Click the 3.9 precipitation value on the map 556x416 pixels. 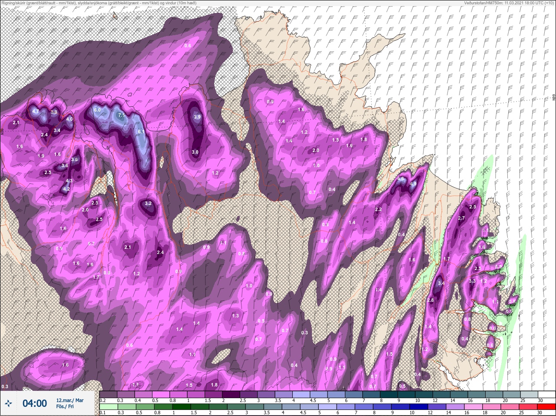pyautogui.click(x=197, y=117)
